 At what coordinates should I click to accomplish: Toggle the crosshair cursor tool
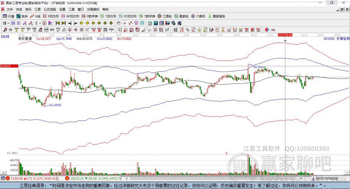[124, 23]
